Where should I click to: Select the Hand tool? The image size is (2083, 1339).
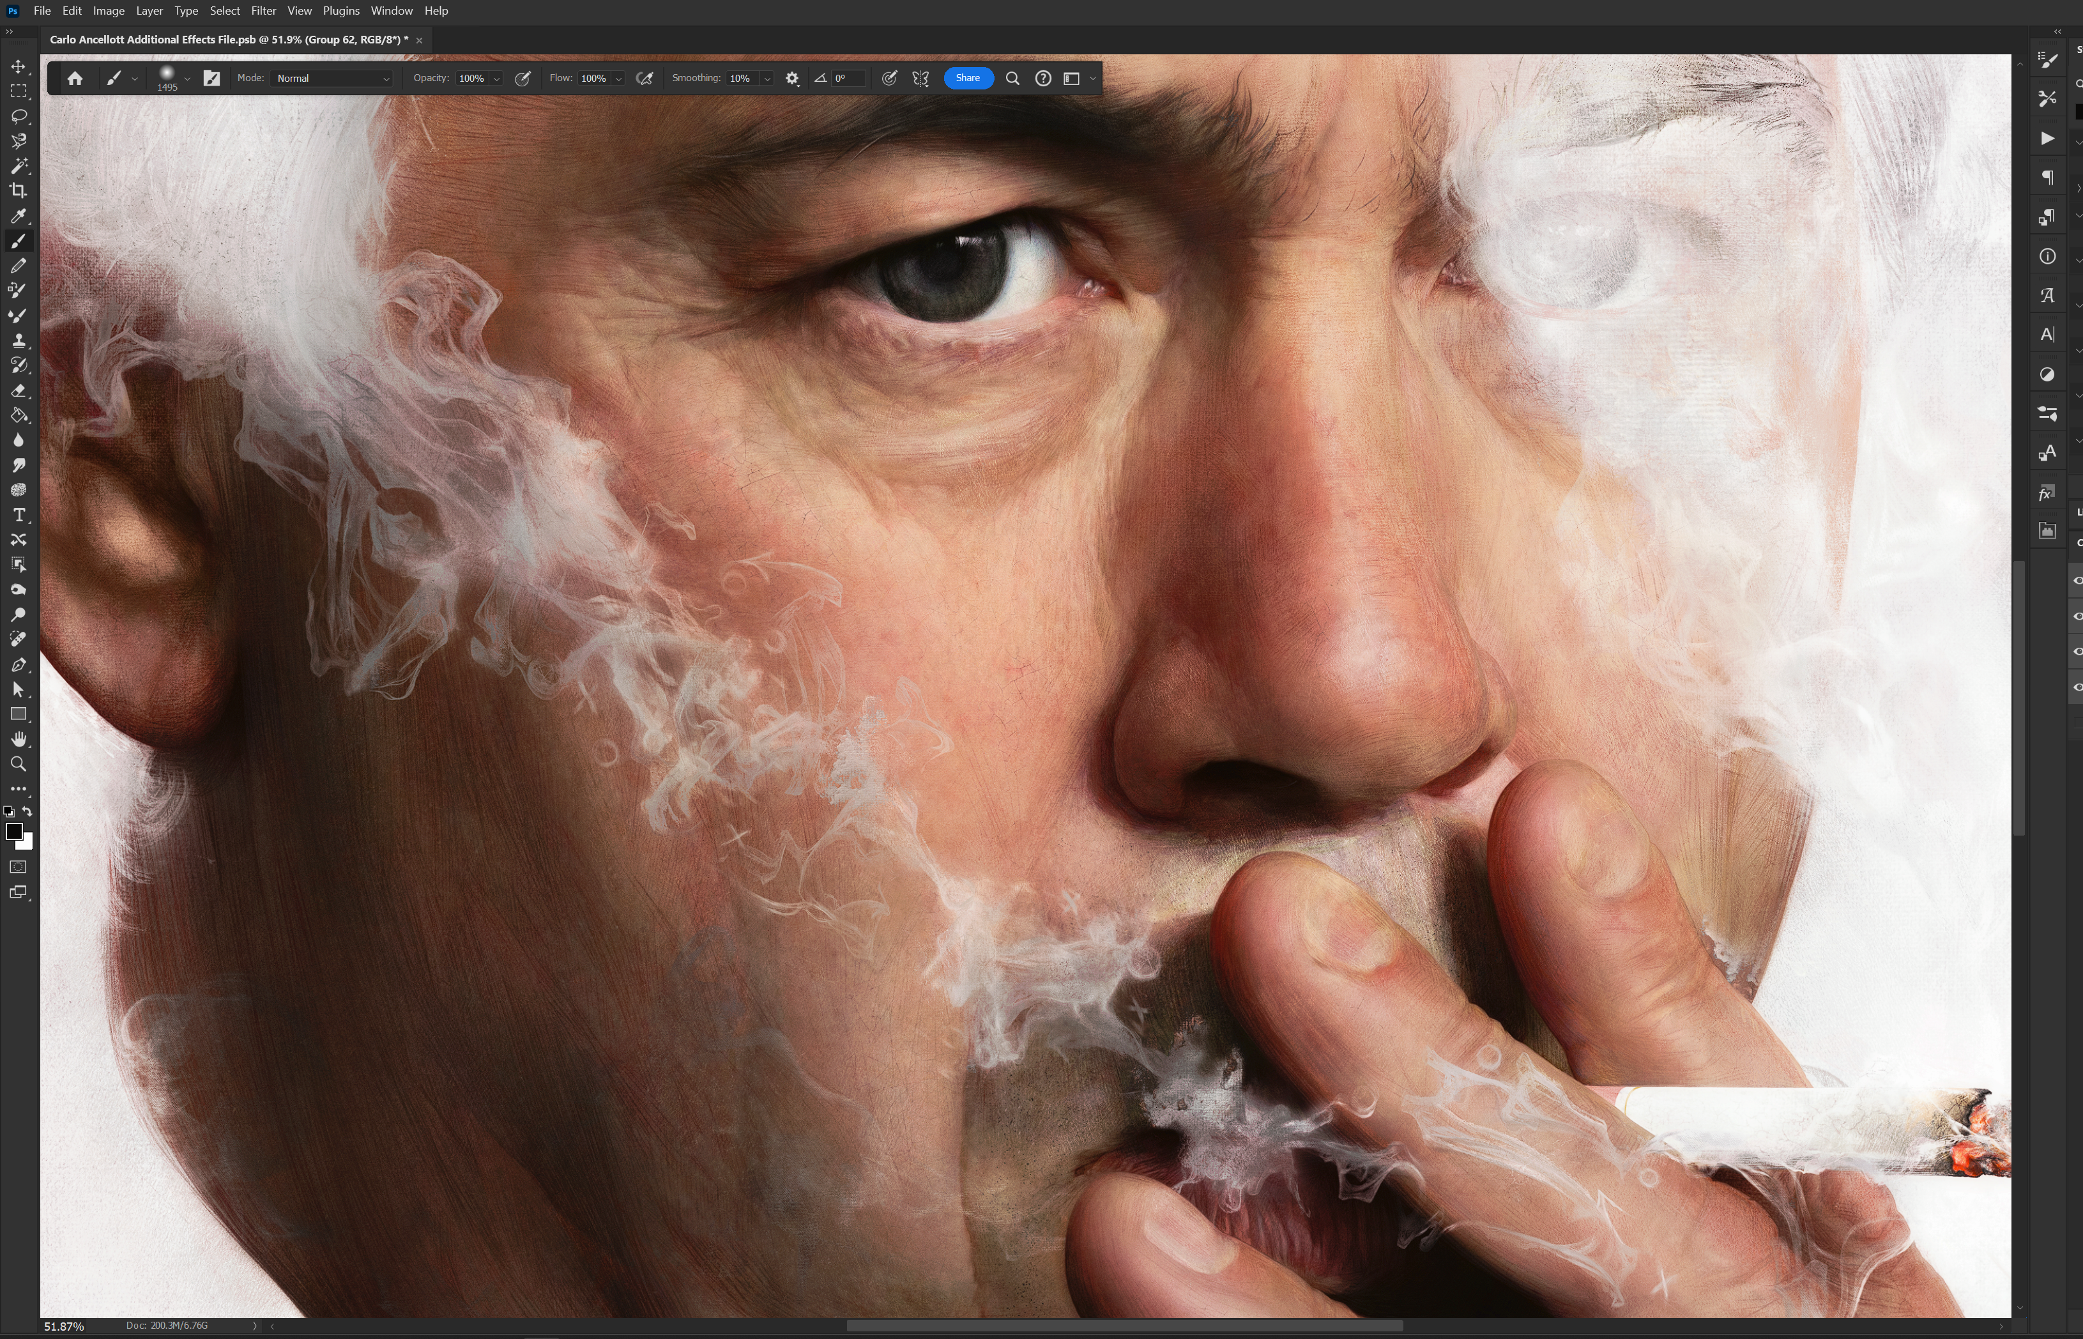click(x=19, y=739)
